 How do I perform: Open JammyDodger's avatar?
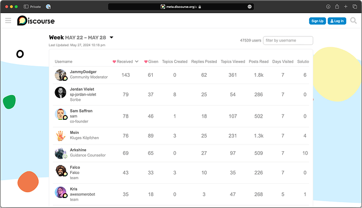pos(60,75)
